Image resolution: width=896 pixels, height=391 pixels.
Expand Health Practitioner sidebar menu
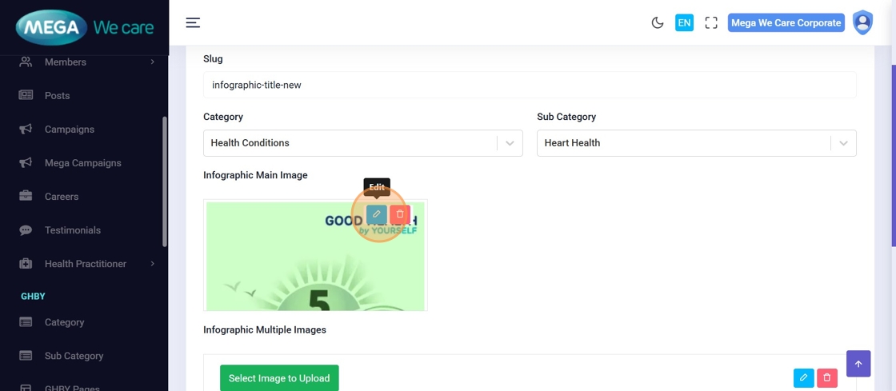click(86, 264)
